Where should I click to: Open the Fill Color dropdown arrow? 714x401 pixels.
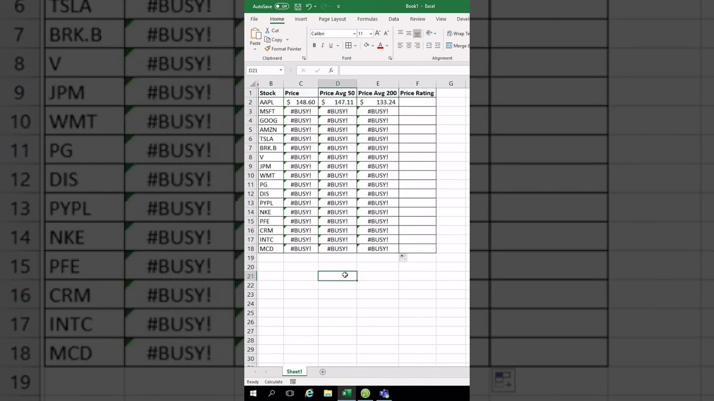(x=373, y=46)
